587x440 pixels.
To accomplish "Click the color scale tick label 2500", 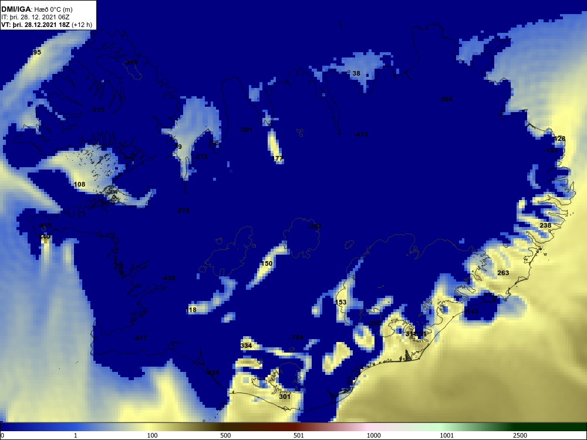I will [x=520, y=435].
